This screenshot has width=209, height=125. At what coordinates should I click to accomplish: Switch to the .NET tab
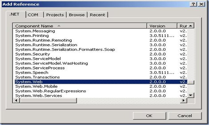point(16,14)
